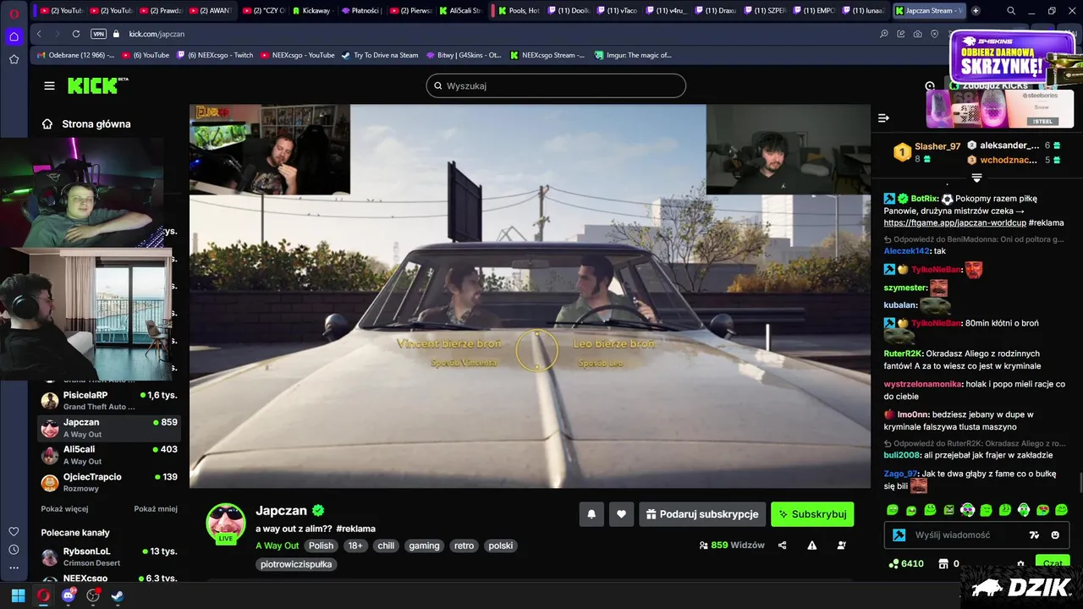Collapse chat panel with arrow icon

[883, 118]
